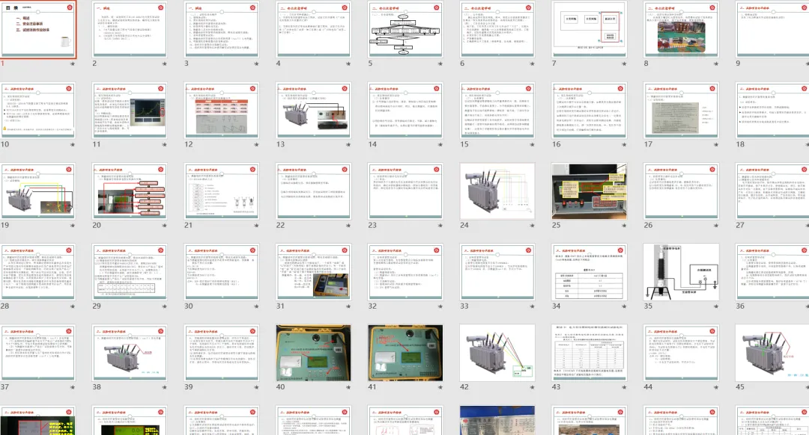809x435 pixels.
Task: Click the animation star under slide 24
Action: tap(532, 226)
